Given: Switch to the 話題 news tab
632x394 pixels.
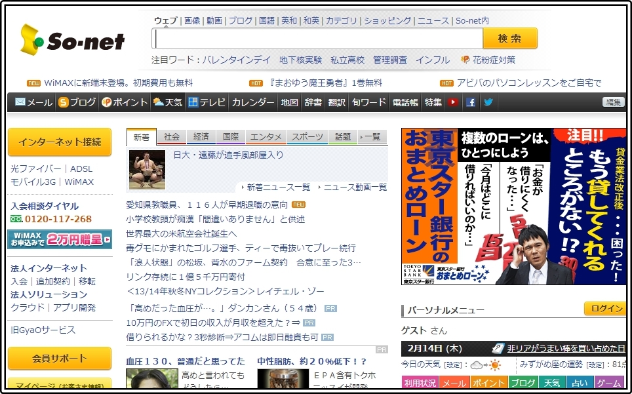Looking at the screenshot, I should coord(343,137).
